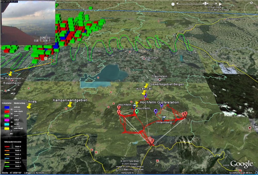Click the compass North marker
Image resolution: width=258 pixels, height=175 pixels.
(251, 3)
